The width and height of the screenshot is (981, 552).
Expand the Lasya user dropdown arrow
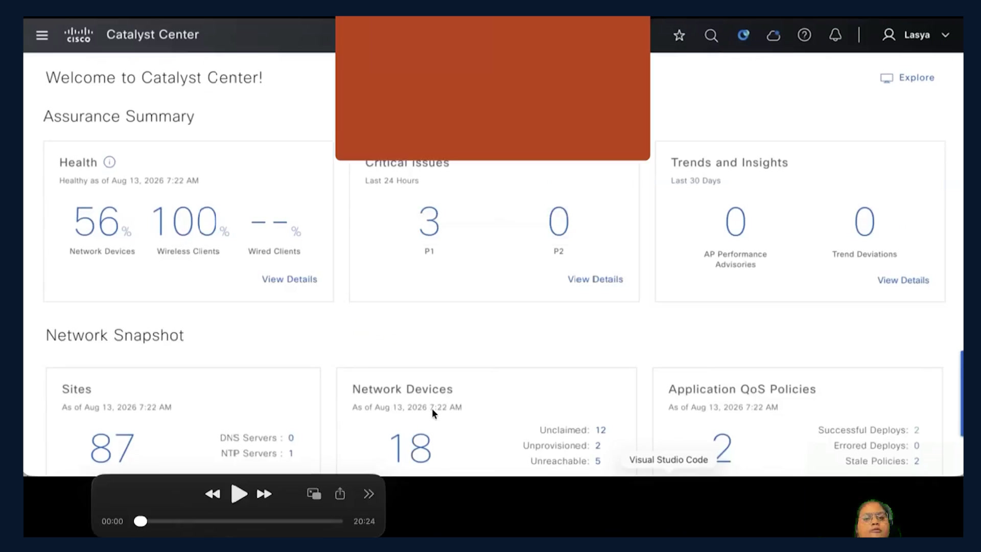coord(945,35)
